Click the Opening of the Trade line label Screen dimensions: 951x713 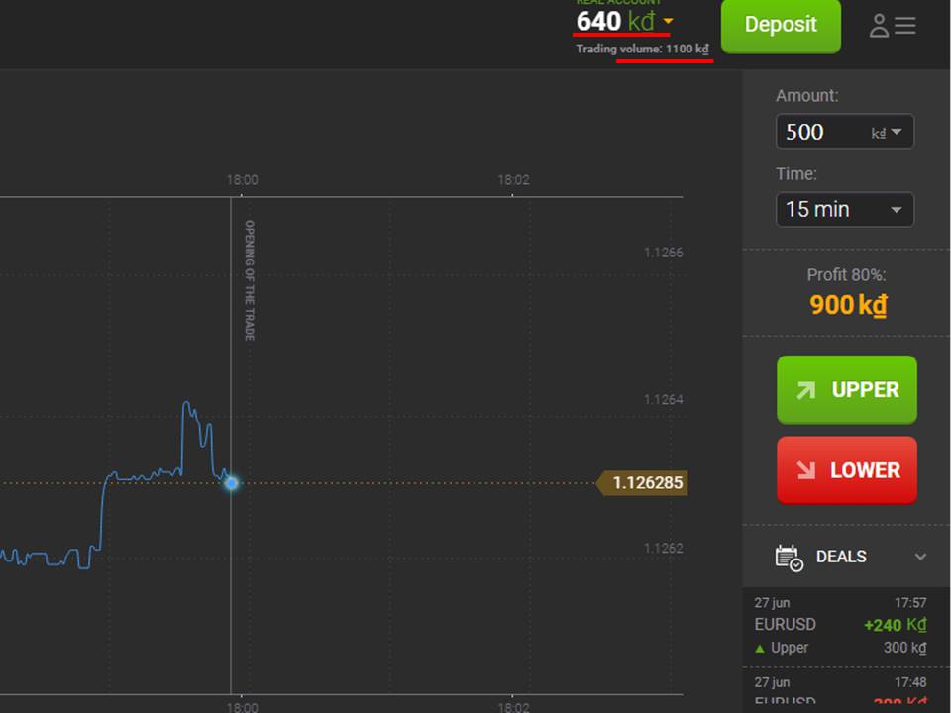250,280
